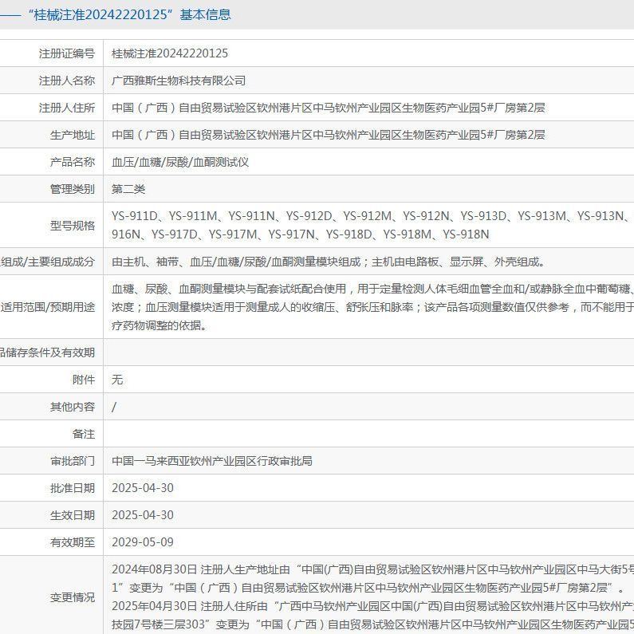Click the 附件 label
The height and width of the screenshot is (634, 634).
[84, 380]
